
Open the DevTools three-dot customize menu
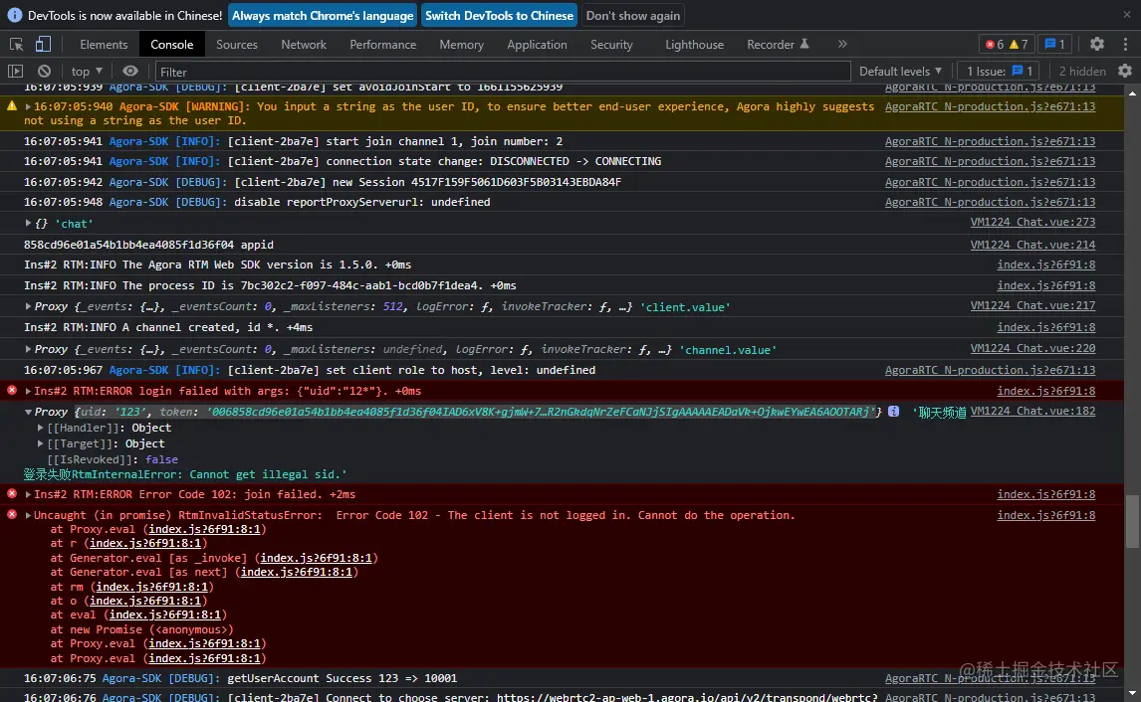coord(1125,45)
